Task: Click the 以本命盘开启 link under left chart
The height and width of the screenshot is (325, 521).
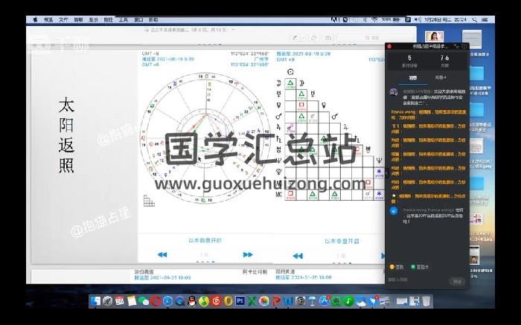Action: [205, 240]
